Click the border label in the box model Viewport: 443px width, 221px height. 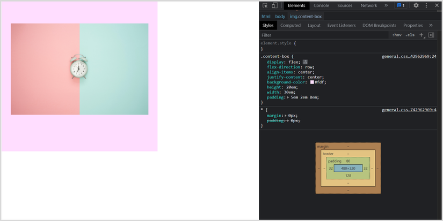[328, 154]
